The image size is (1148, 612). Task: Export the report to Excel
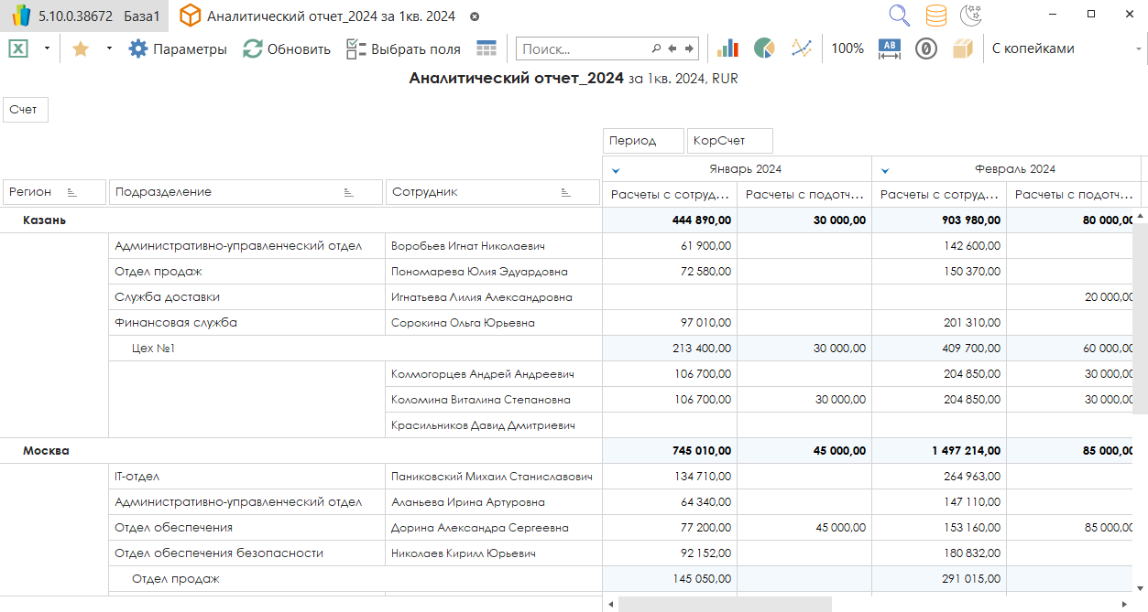pos(18,48)
